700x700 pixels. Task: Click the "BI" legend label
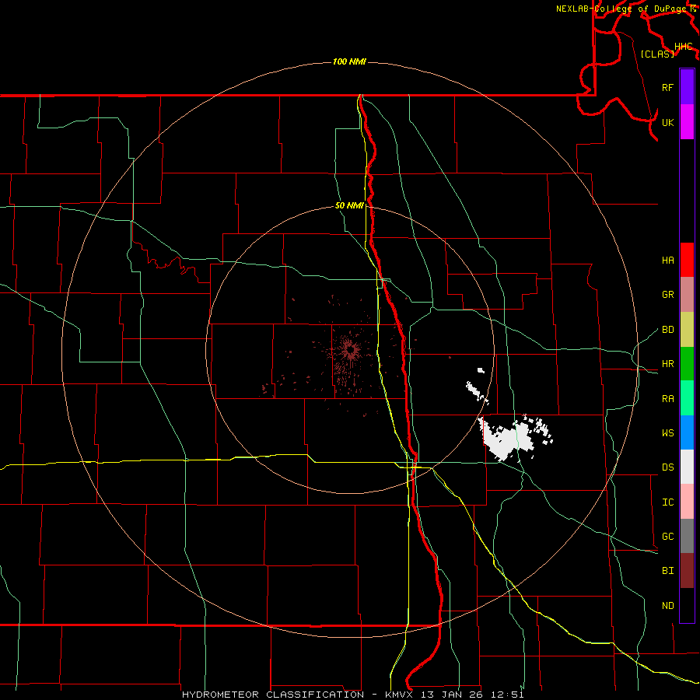click(x=667, y=571)
